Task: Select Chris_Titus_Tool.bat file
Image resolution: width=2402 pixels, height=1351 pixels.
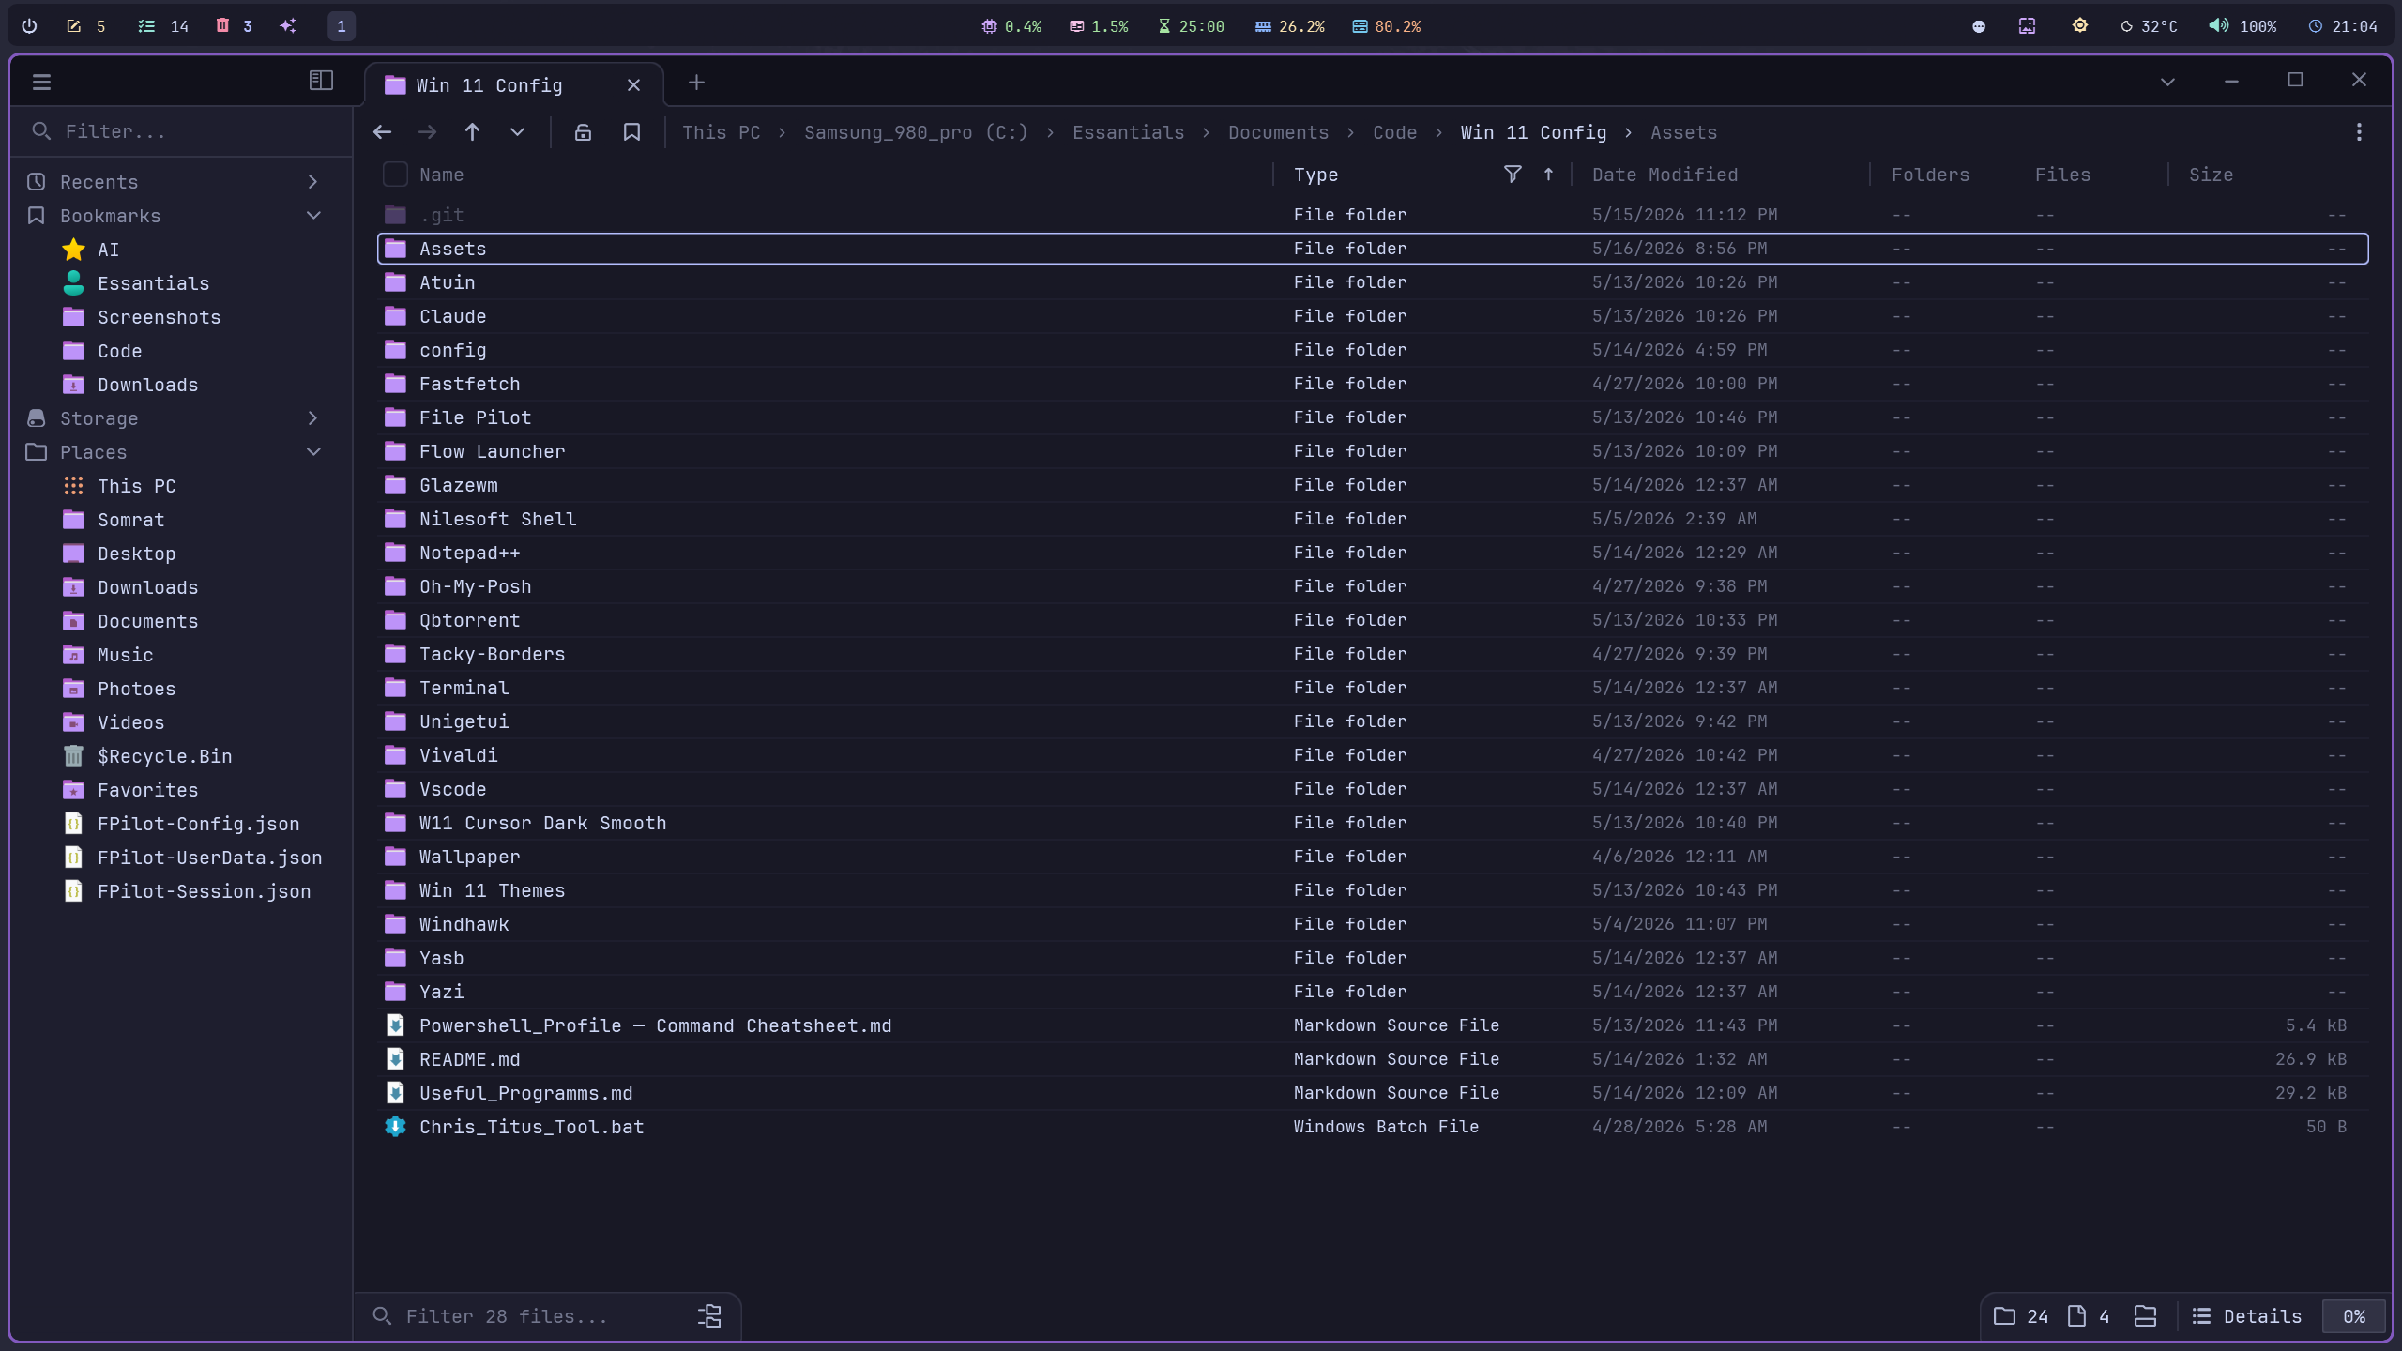Action: (1373, 1127)
